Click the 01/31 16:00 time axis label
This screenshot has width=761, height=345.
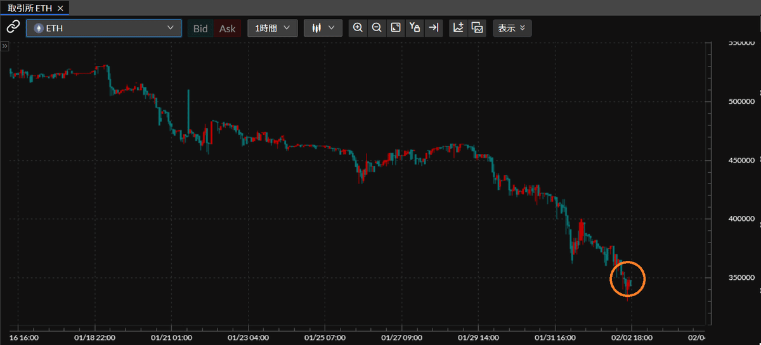click(555, 337)
